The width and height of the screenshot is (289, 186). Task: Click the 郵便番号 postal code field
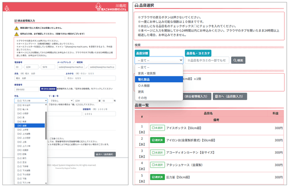tap(27, 89)
